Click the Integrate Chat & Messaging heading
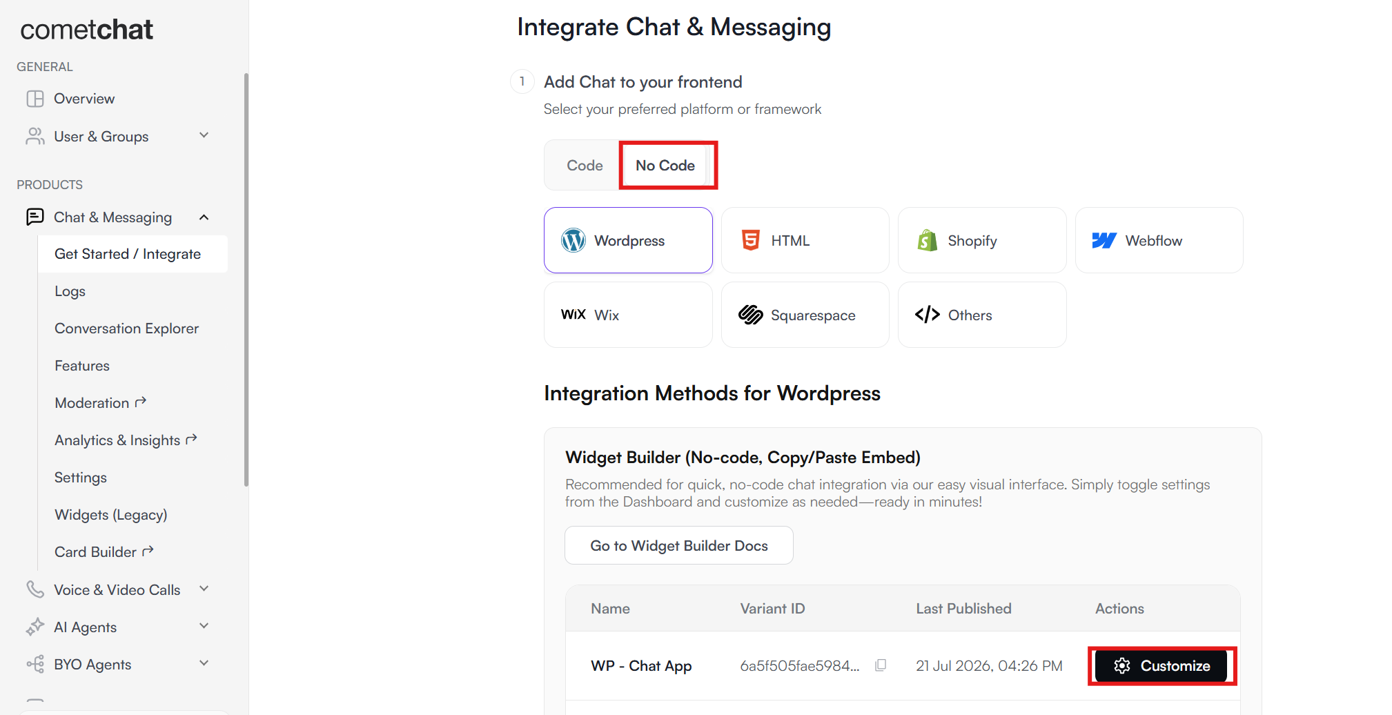The image size is (1392, 715). click(x=674, y=27)
